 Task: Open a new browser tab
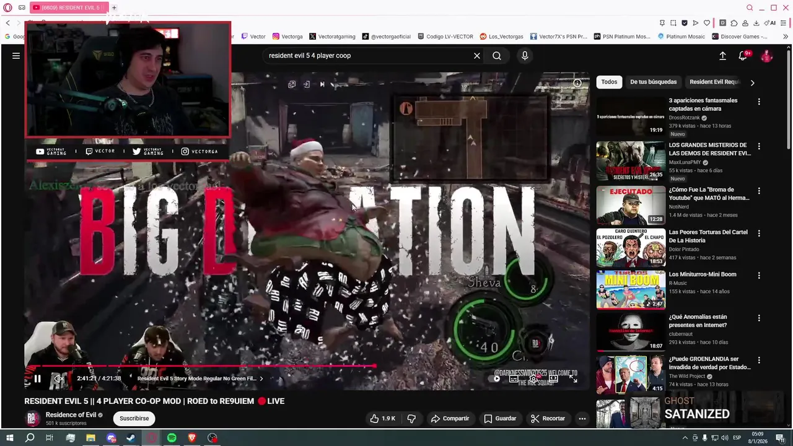click(114, 7)
